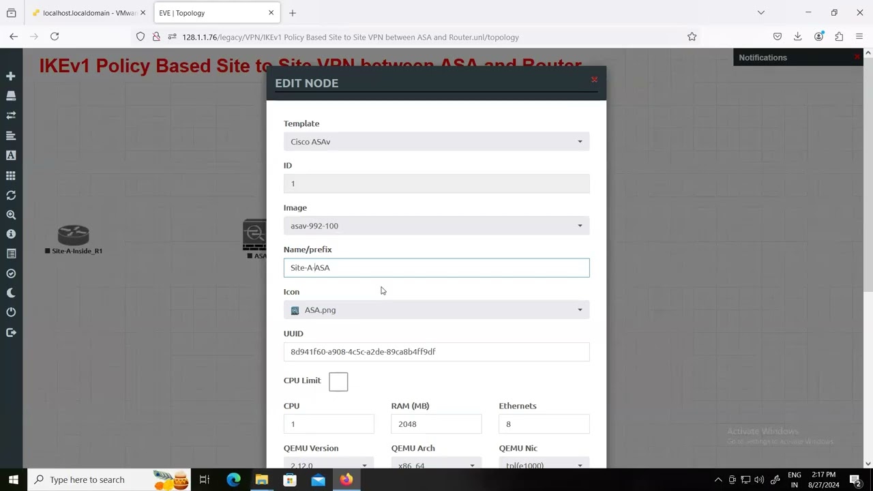Click the browser Back arrow
This screenshot has height=491, width=873.
click(14, 37)
